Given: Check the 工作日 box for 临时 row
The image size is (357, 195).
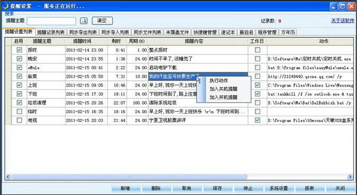Looking at the screenshot, I should coord(257,112).
